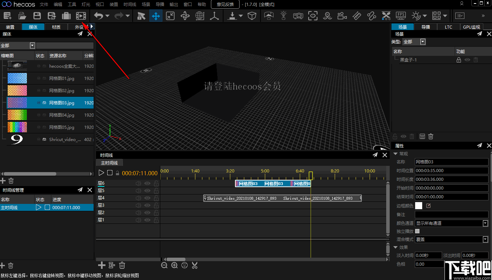Click the light bulb icon in toolbar
Viewport: 492px width, 280px height.
click(x=284, y=16)
